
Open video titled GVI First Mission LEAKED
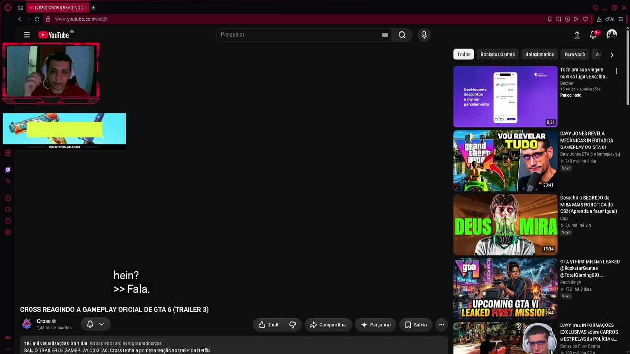590,268
